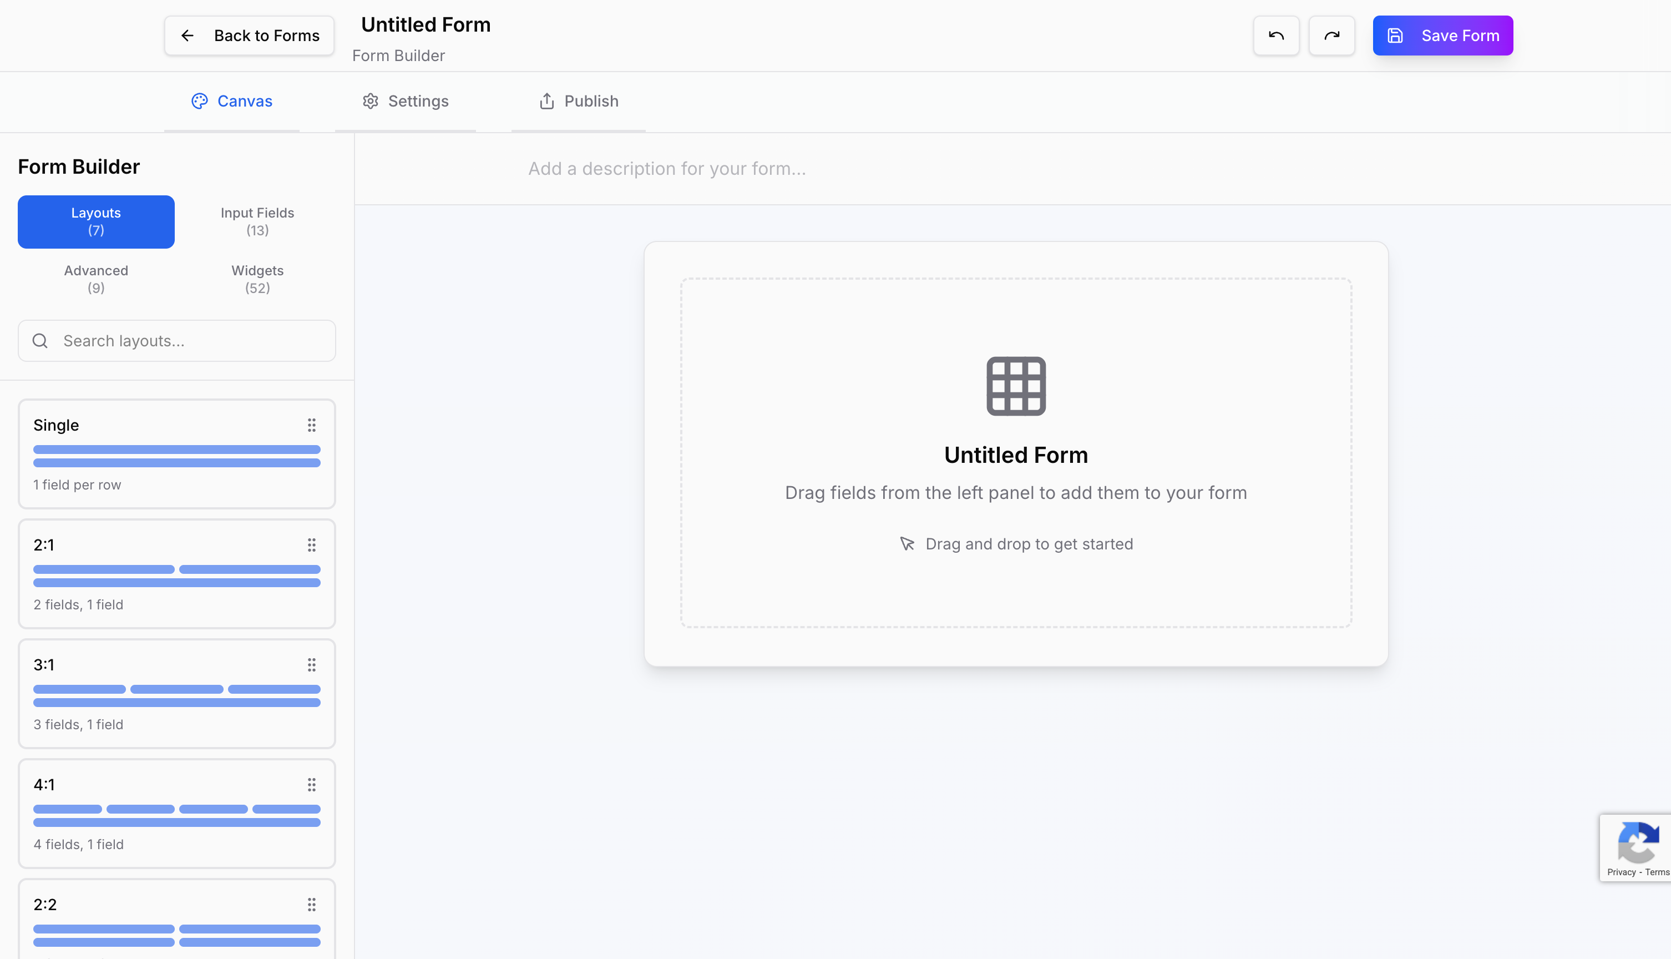The height and width of the screenshot is (959, 1671).
Task: Click the grid icon in the empty form canvas
Action: [x=1015, y=386]
